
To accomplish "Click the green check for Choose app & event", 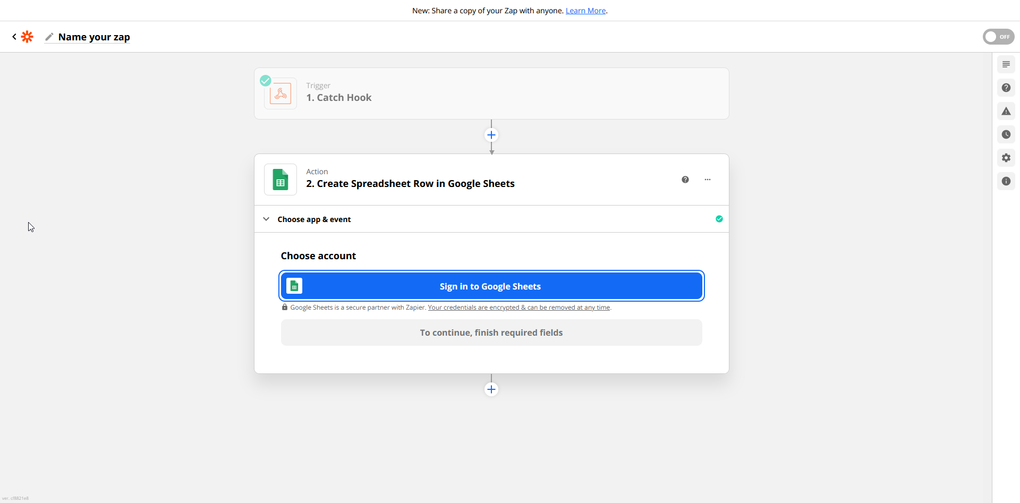I will pos(719,219).
